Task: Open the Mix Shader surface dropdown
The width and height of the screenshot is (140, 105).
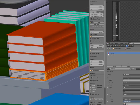Action: [132, 75]
